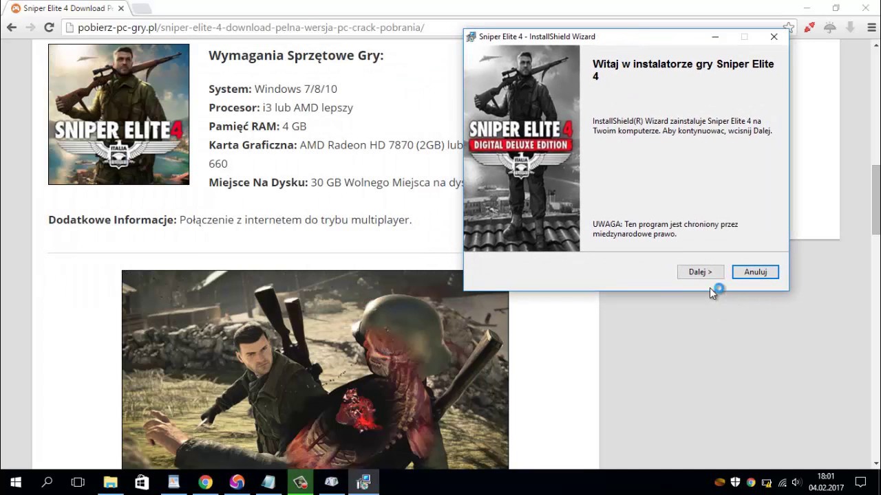Open a new Chrome tab
This screenshot has width=881, height=495.
pos(141,8)
